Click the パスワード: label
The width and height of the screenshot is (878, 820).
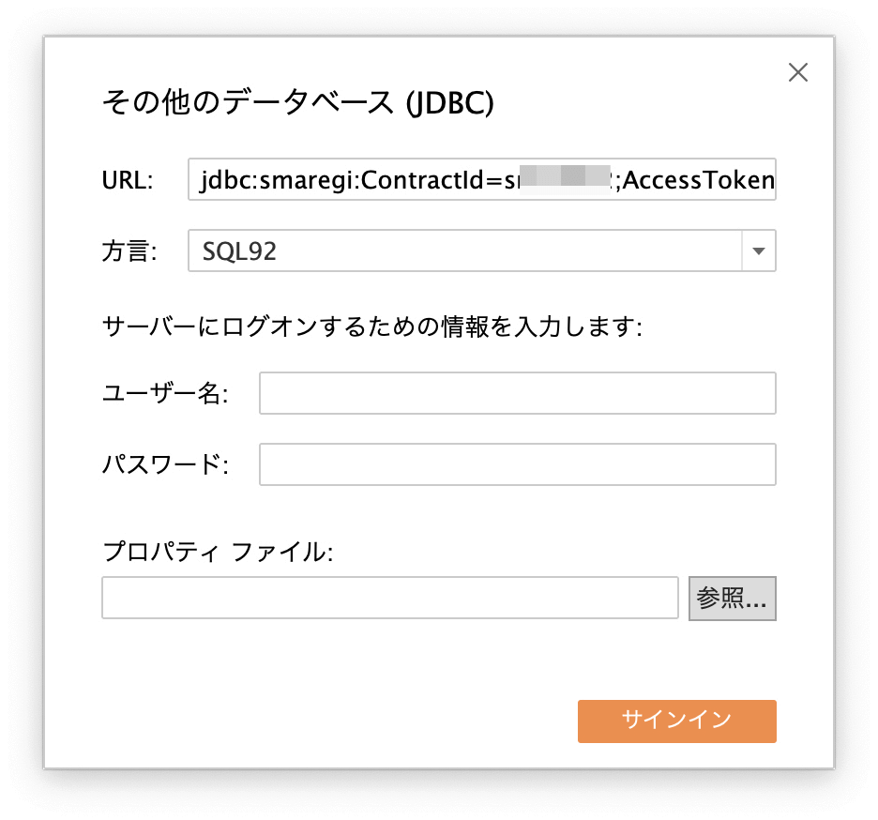click(x=165, y=464)
